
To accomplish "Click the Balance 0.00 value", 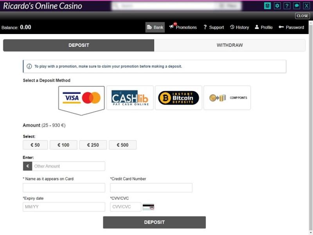I will [25, 27].
